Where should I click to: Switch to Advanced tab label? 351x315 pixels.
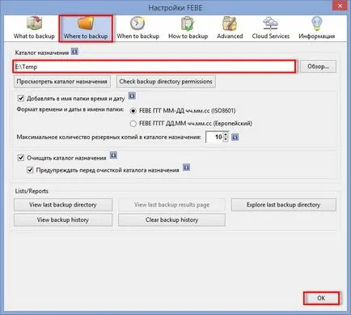point(230,36)
